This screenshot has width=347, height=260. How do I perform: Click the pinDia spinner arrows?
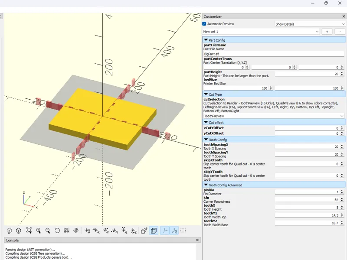point(342,192)
